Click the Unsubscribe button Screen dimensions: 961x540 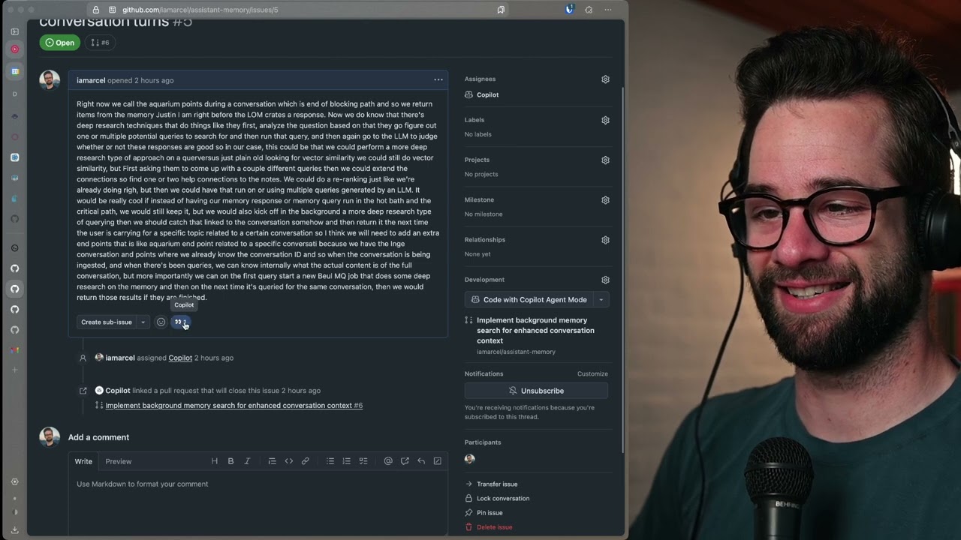536,391
